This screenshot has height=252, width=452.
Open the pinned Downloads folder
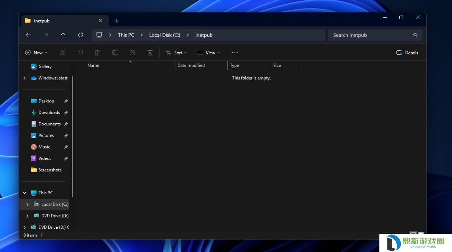[49, 112]
